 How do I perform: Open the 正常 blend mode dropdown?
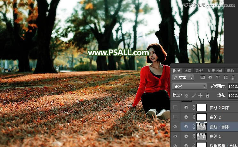point(189,87)
